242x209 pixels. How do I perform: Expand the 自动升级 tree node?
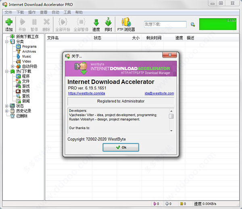[x=13, y=66]
